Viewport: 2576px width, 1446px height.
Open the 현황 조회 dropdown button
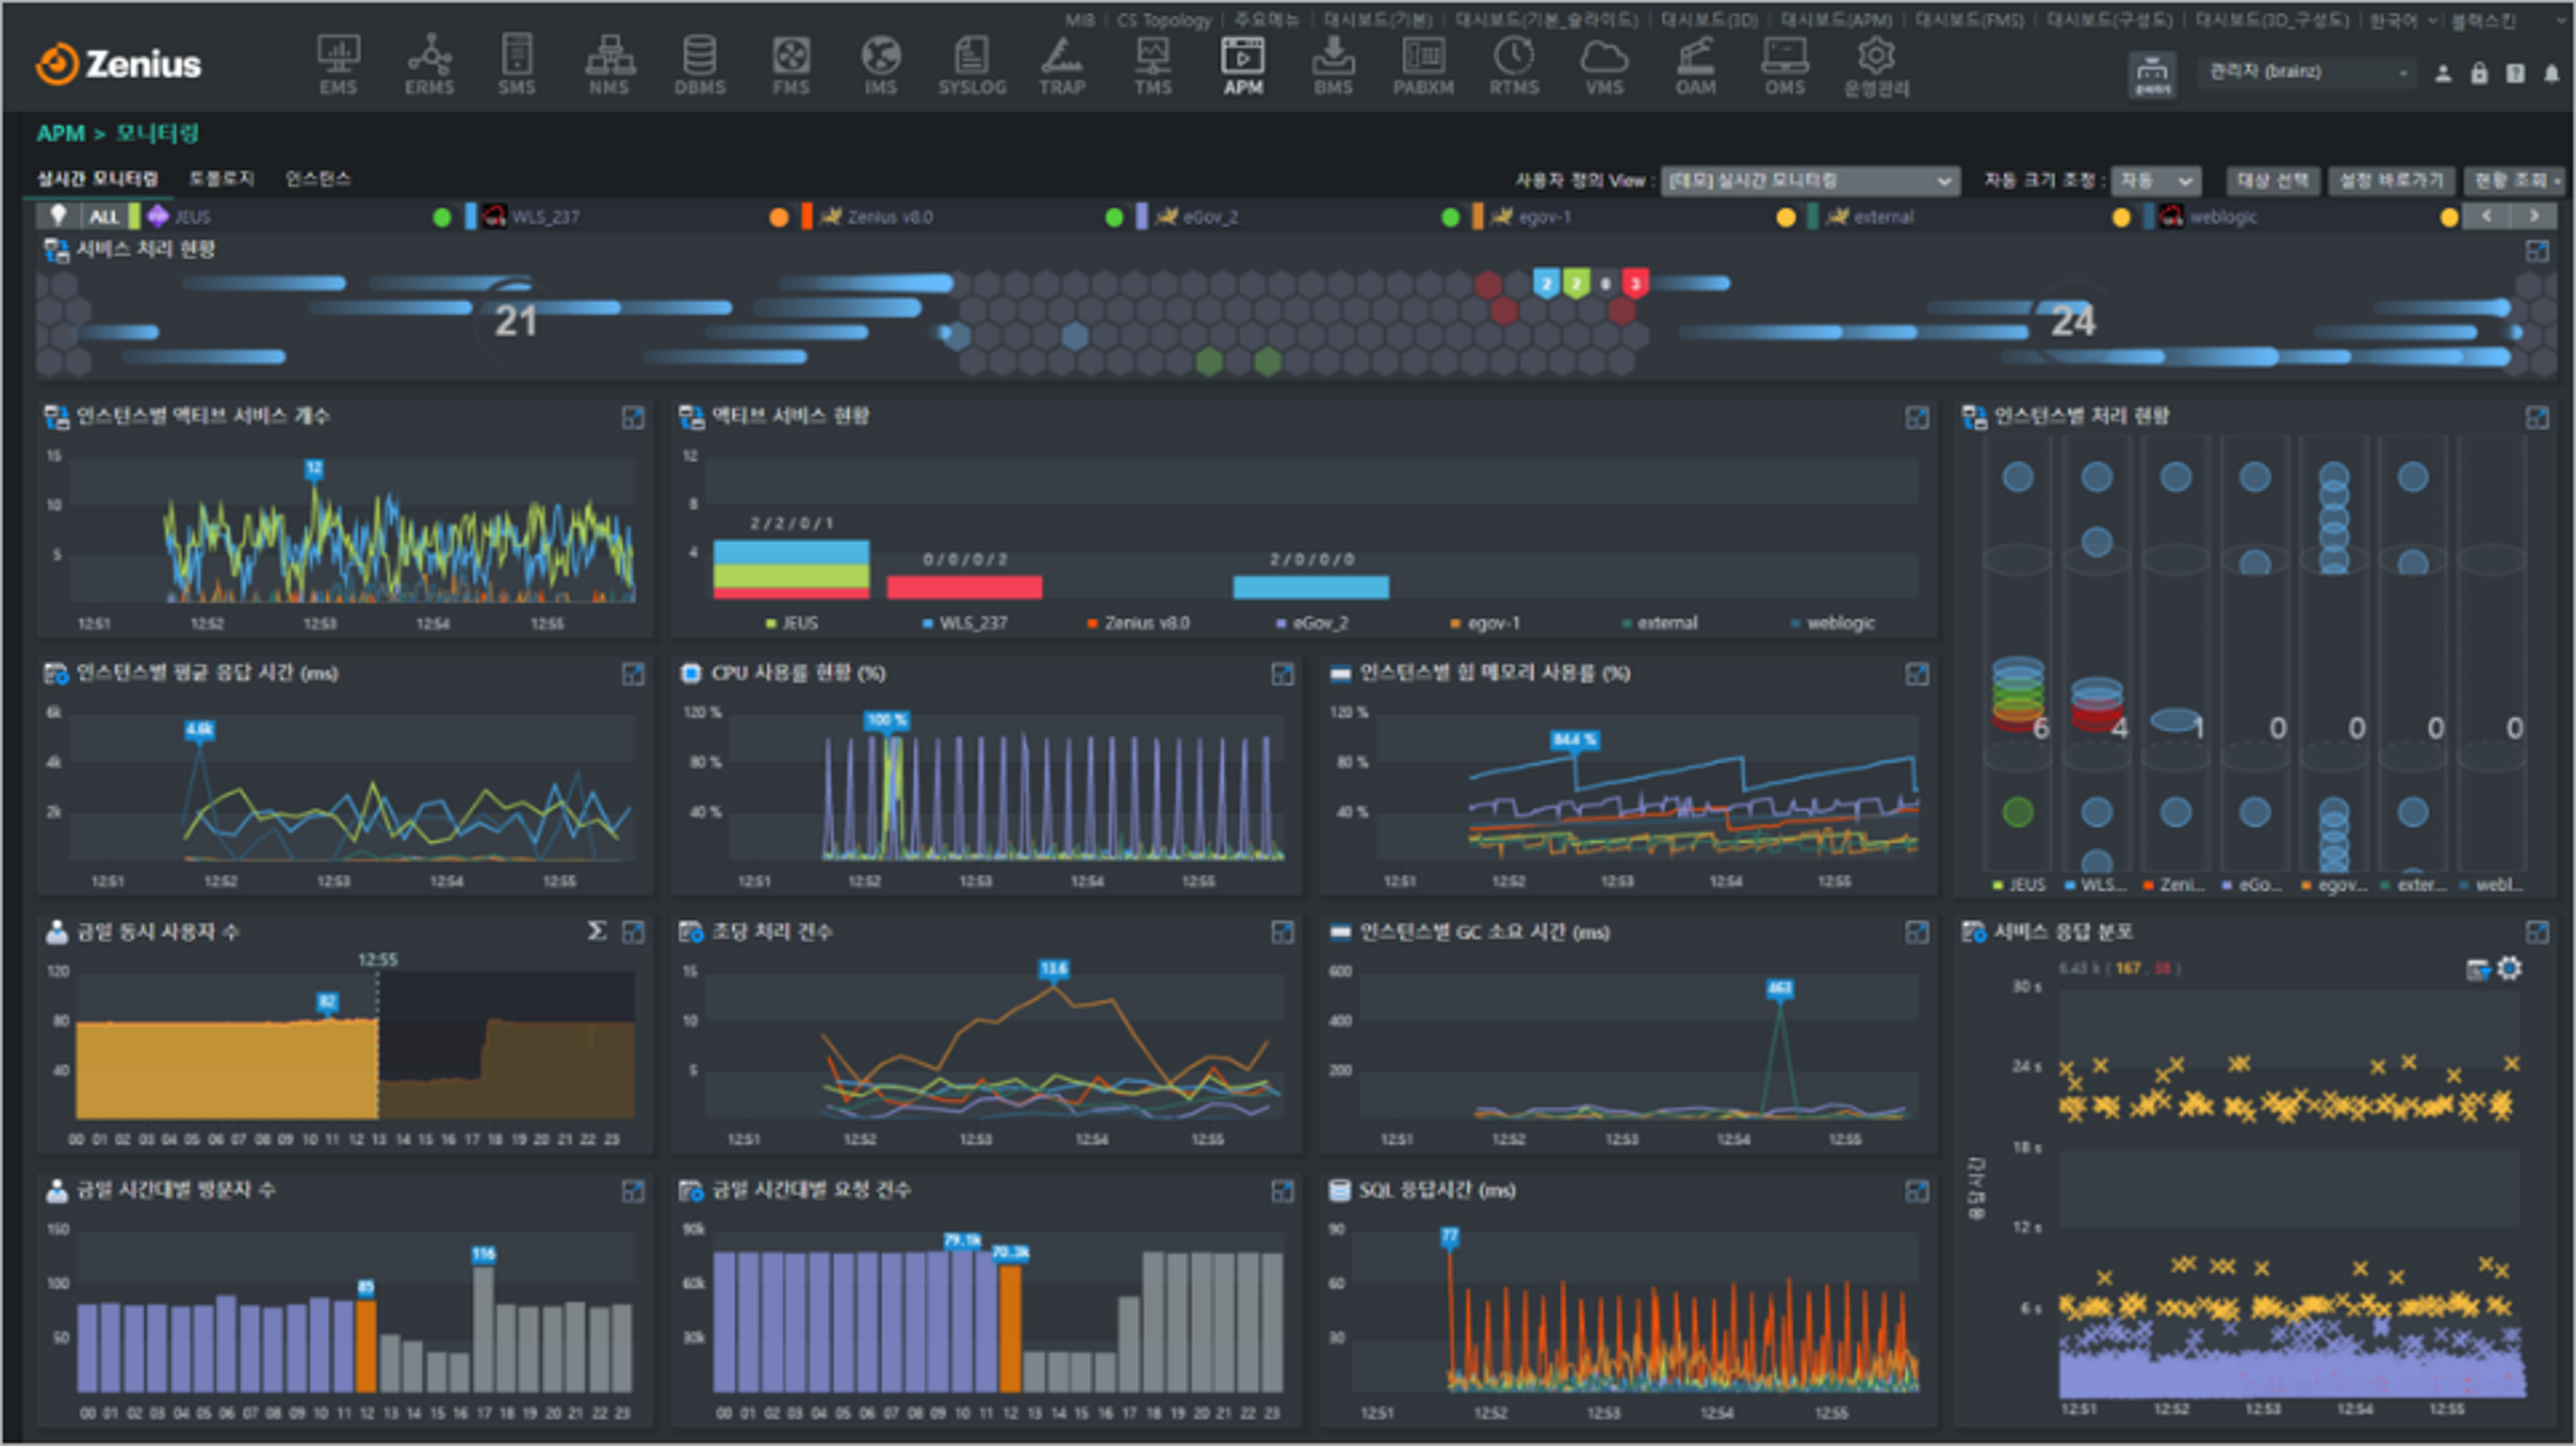(x=2516, y=181)
